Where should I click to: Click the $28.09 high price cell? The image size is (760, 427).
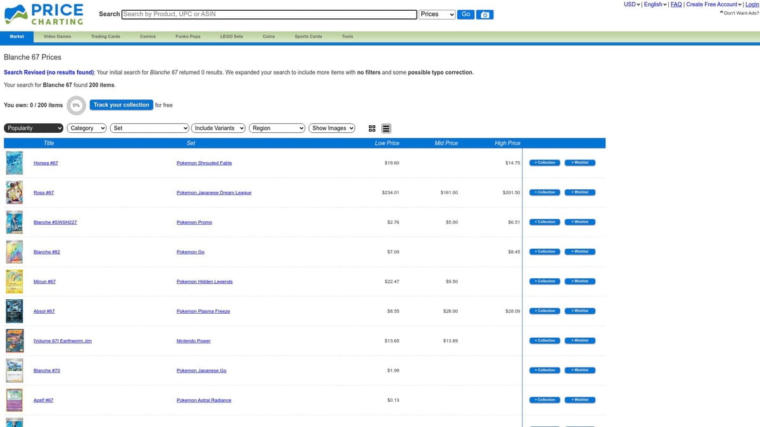pos(512,311)
